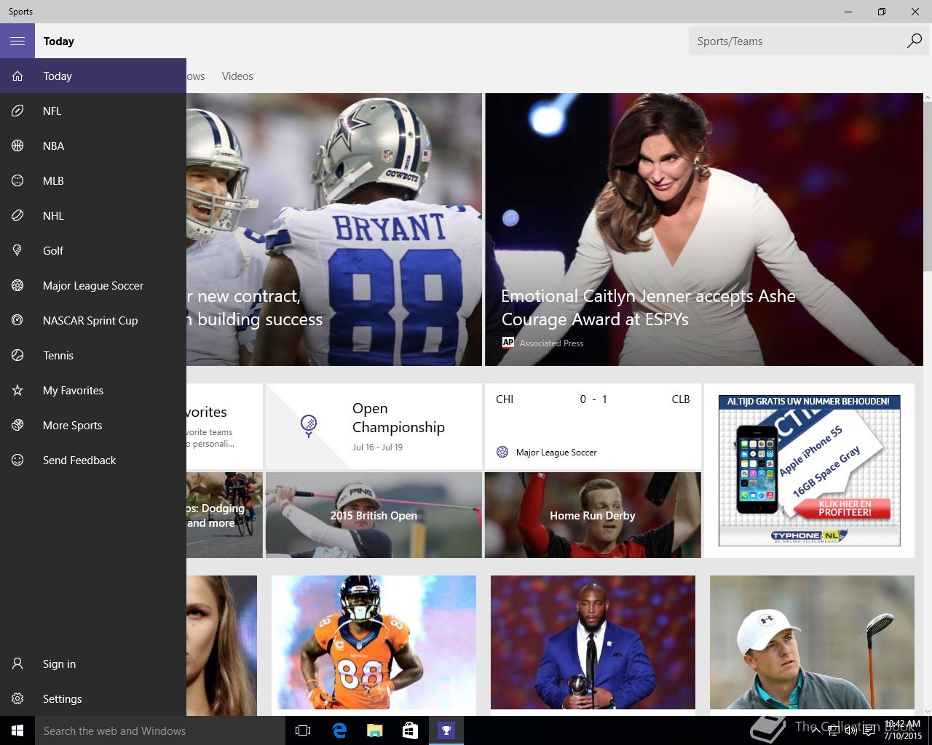Viewport: 932px width, 745px height.
Task: Open the More Sports label
Action: tap(72, 425)
